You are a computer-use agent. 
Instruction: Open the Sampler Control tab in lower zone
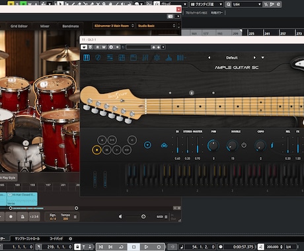pos(27,238)
